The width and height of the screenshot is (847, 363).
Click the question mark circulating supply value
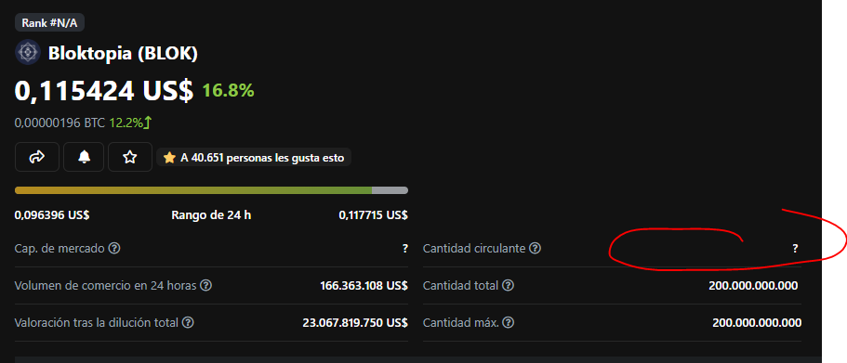pyautogui.click(x=795, y=249)
